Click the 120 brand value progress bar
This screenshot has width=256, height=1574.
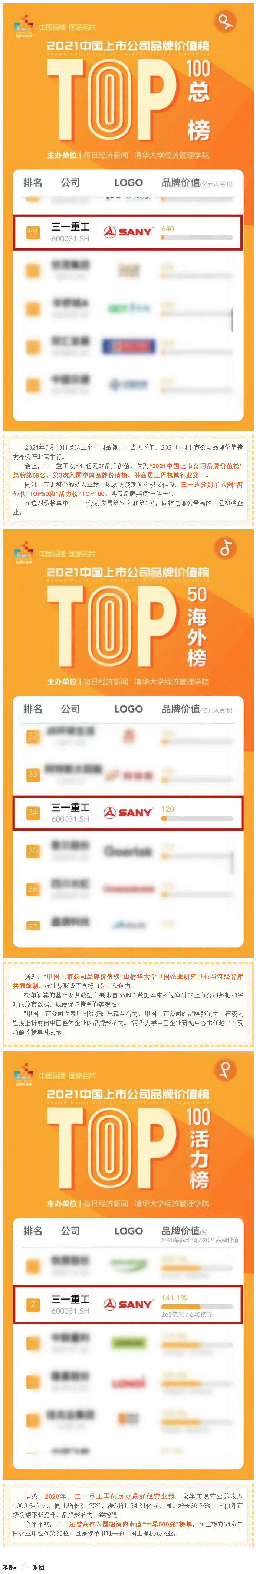point(197,818)
